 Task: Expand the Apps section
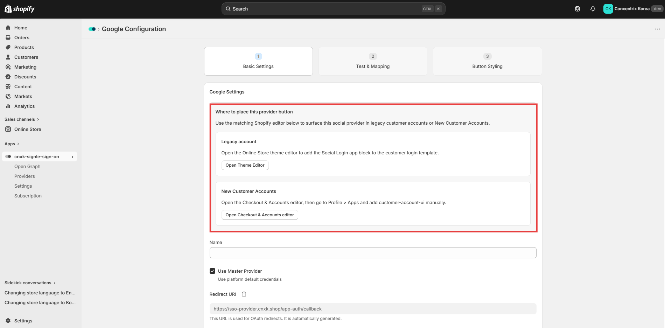pyautogui.click(x=12, y=144)
